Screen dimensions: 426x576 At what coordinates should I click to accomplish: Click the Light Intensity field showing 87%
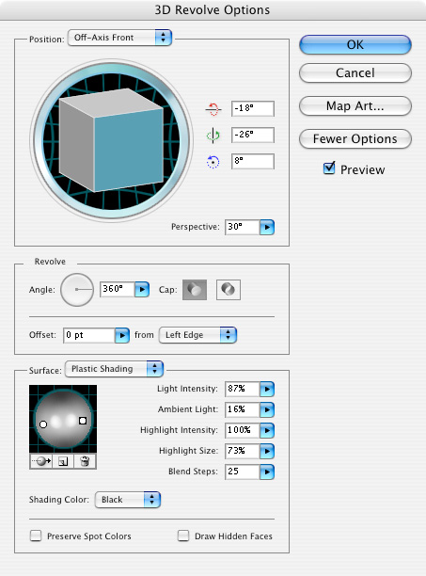pyautogui.click(x=243, y=389)
